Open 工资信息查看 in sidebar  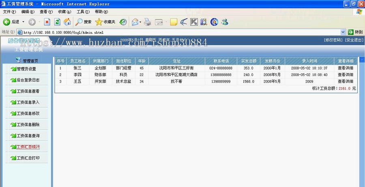(x=28, y=91)
